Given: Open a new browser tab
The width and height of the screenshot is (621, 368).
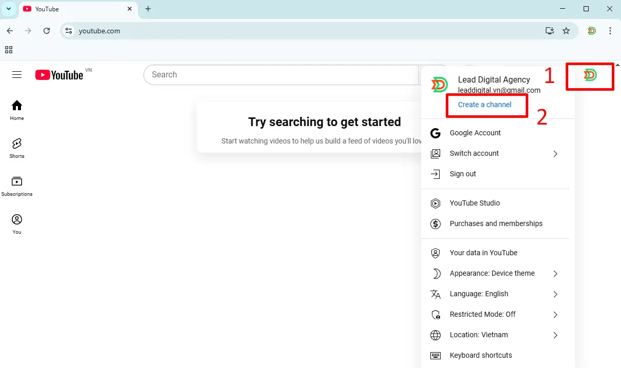Looking at the screenshot, I should (148, 9).
